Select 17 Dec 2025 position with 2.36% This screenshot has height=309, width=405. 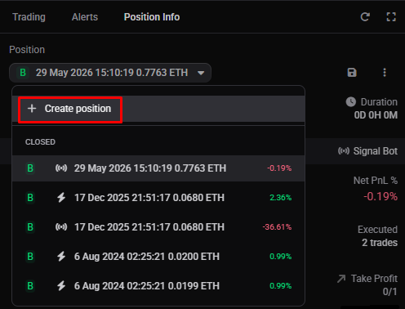[158, 198]
